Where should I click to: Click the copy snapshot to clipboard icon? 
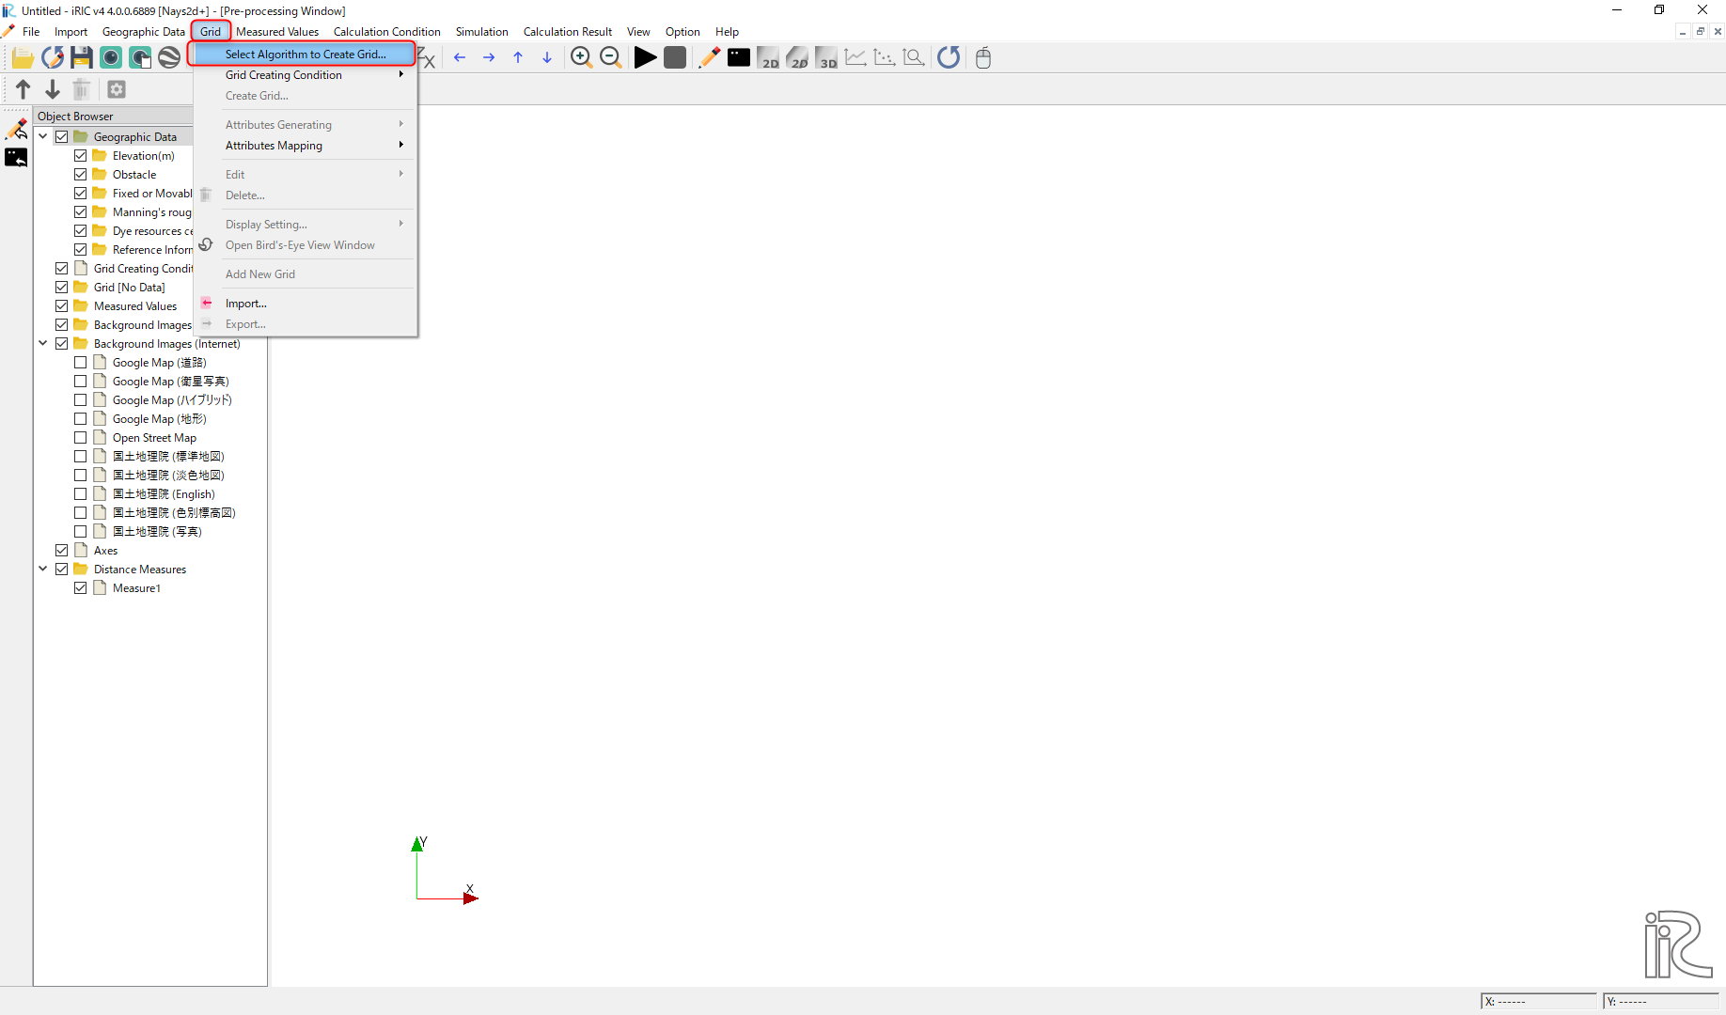pyautogui.click(x=140, y=58)
